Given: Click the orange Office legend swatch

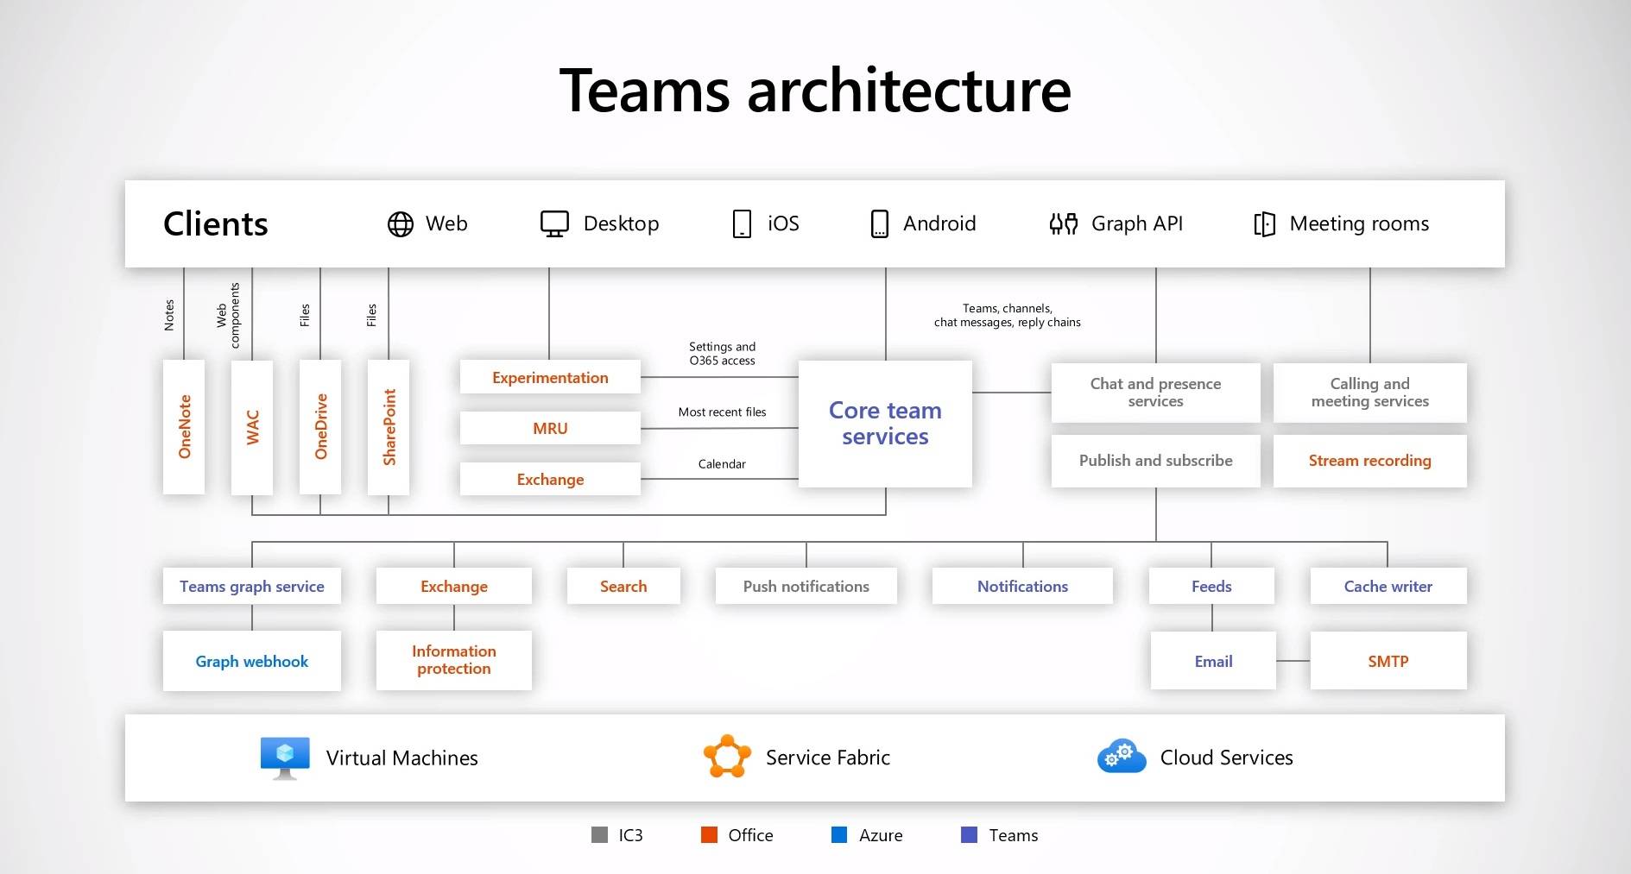Looking at the screenshot, I should [709, 834].
